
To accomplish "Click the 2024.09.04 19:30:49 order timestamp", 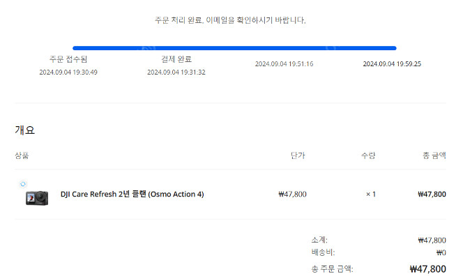I will click(68, 72).
